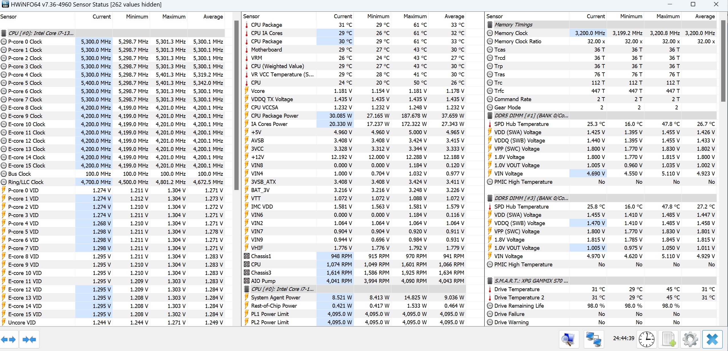The height and width of the screenshot is (351, 728).
Task: Click the middle panel Sensor column header
Action: pos(279,16)
